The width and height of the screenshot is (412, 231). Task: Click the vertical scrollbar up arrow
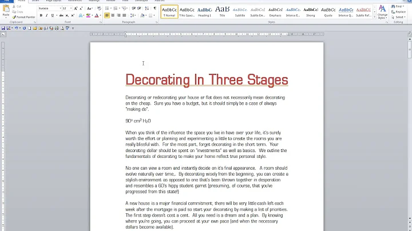point(410,39)
